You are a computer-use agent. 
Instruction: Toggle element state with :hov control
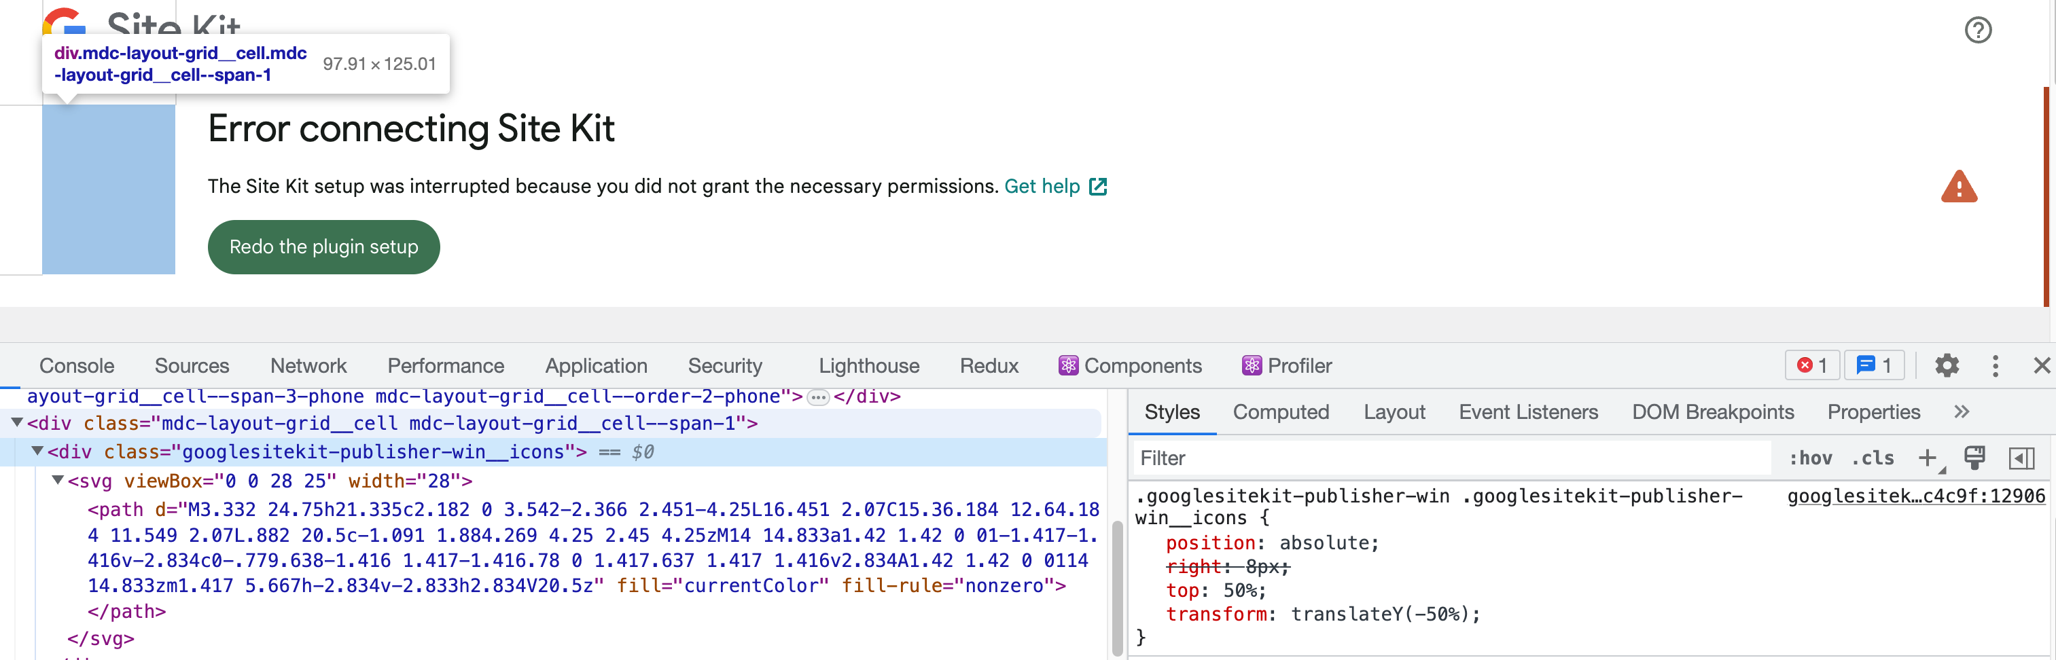[1812, 458]
